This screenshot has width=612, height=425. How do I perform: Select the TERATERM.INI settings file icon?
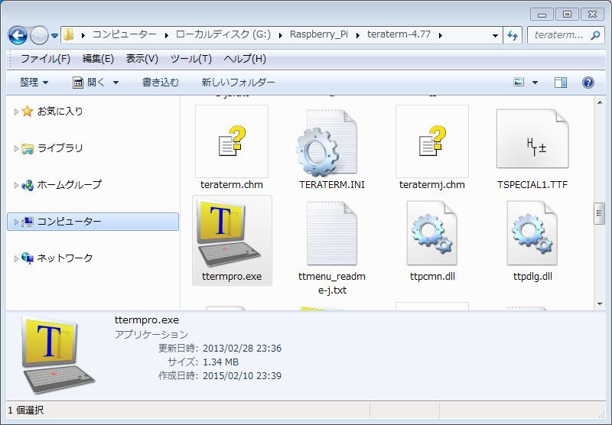327,143
